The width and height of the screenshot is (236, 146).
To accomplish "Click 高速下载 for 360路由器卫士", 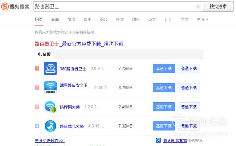I will tap(164, 68).
